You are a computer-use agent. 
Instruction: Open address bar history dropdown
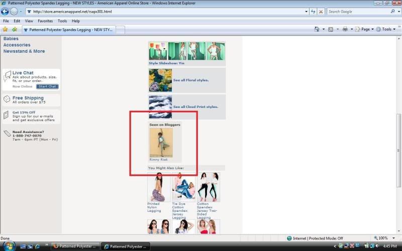(306, 12)
